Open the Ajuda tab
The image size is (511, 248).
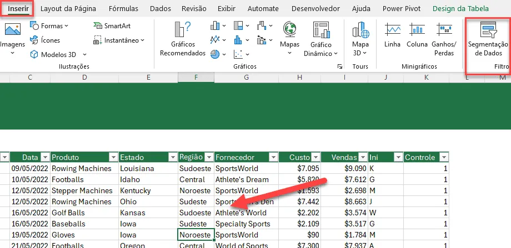(x=361, y=9)
